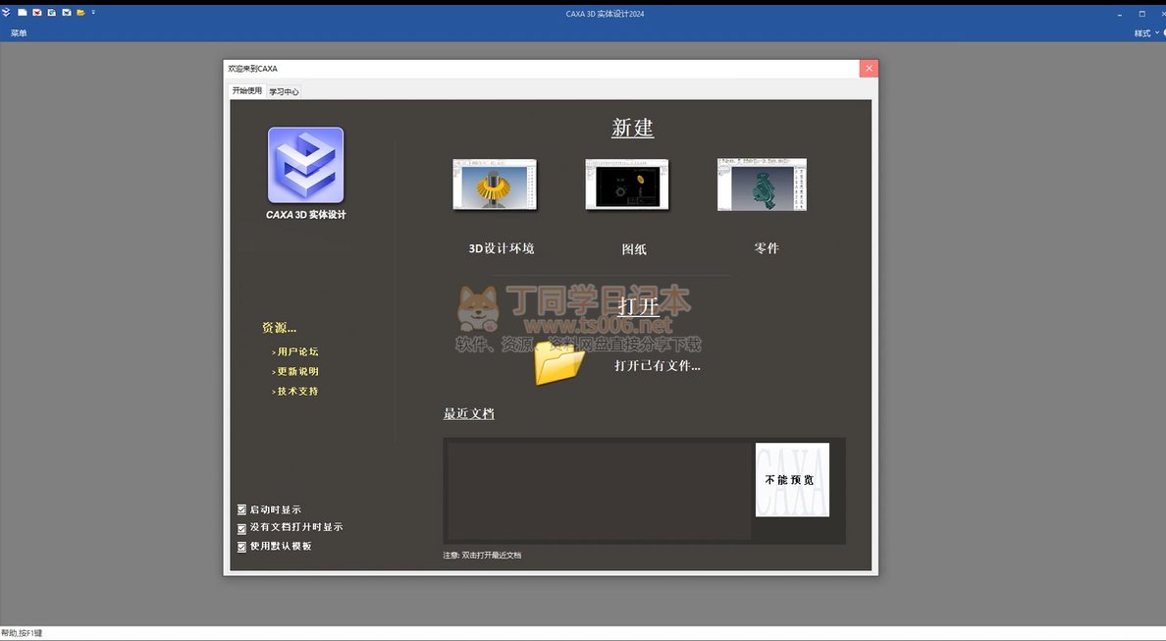
Task: Click the large CAXA 3D实体设计 logo
Action: pos(305,165)
